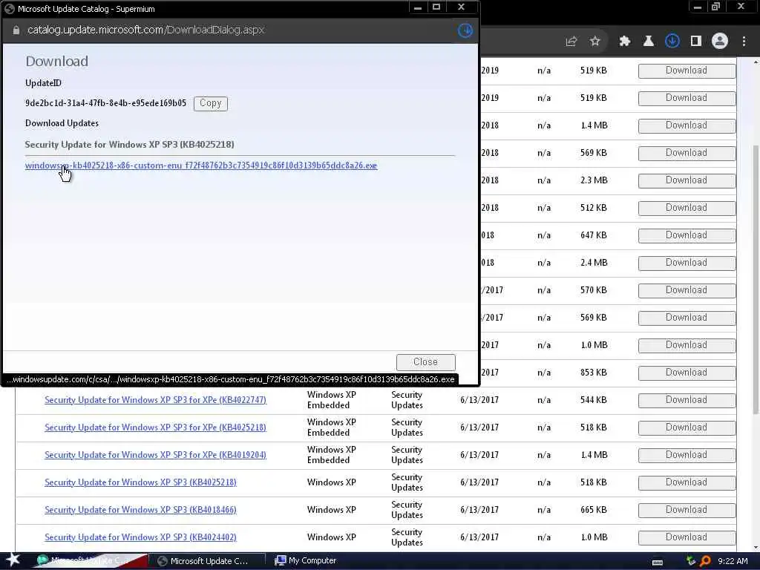Viewport: 760px width, 570px height.
Task: Open KB4022747 XPe security update link
Action: click(155, 400)
